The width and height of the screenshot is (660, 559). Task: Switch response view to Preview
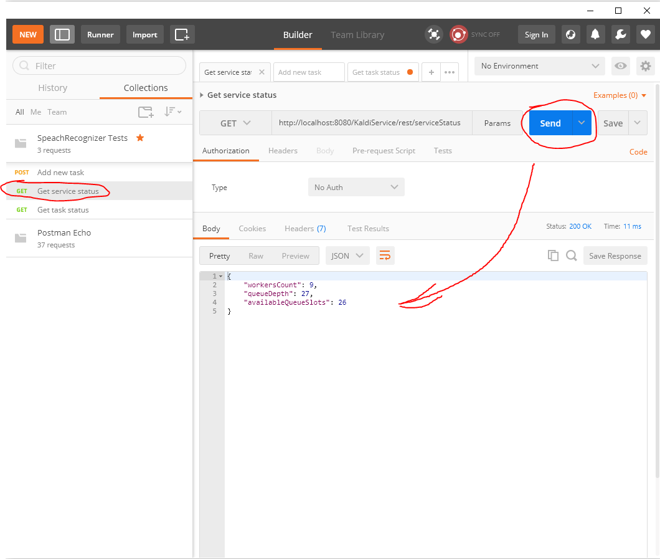(296, 256)
